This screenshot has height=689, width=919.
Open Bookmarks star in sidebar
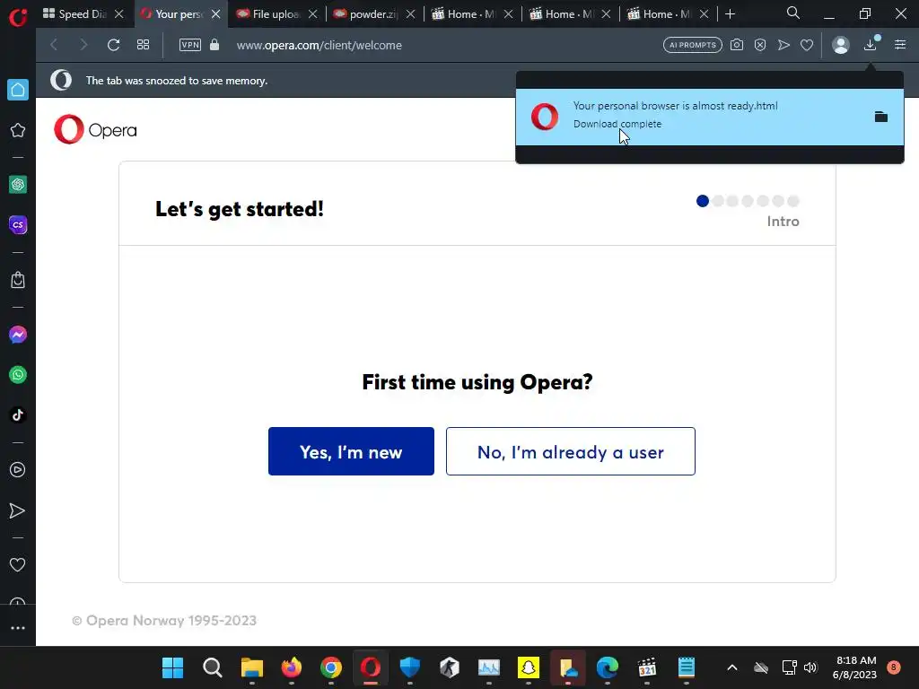[18, 130]
